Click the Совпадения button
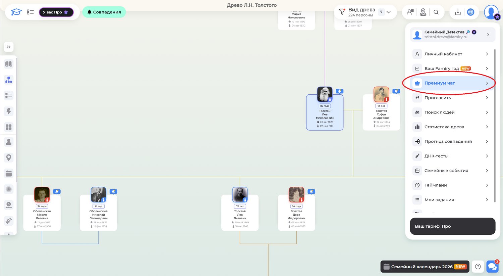The image size is (503, 276). pos(104,12)
